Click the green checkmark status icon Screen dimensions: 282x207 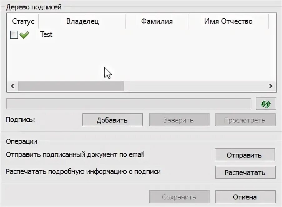[x=24, y=35]
